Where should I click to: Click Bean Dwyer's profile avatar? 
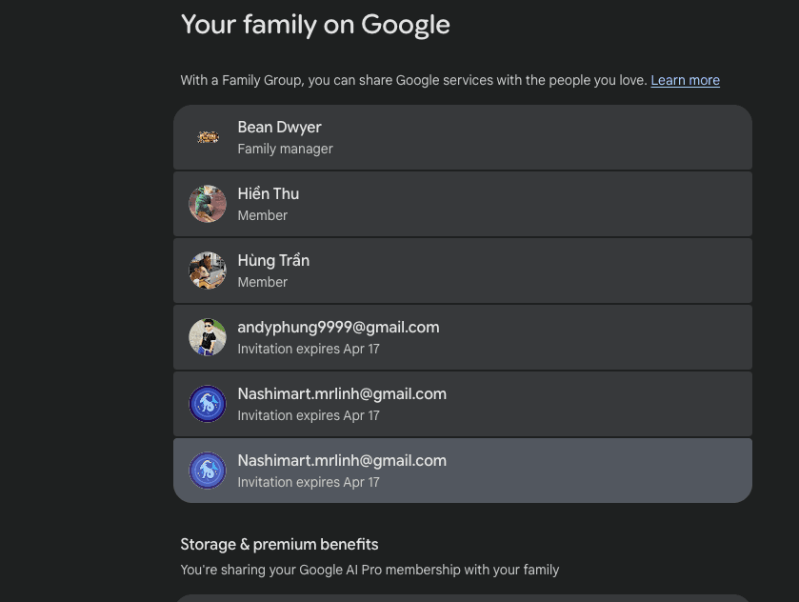(x=208, y=137)
